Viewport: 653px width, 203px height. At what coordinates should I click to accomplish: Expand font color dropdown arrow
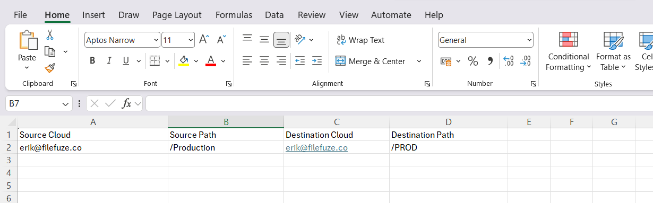coord(223,61)
